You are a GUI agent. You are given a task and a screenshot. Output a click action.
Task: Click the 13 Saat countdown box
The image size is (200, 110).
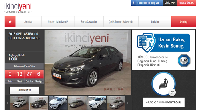click(20, 77)
